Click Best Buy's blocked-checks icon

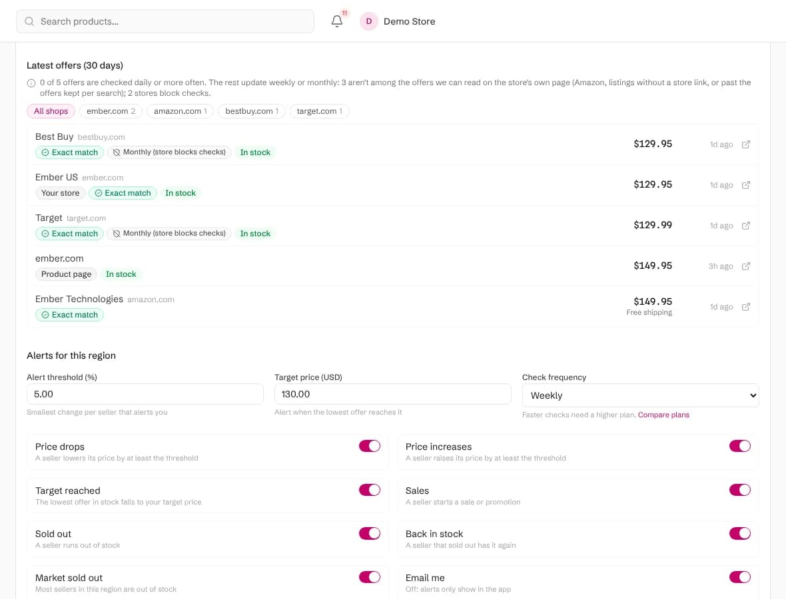click(x=117, y=152)
